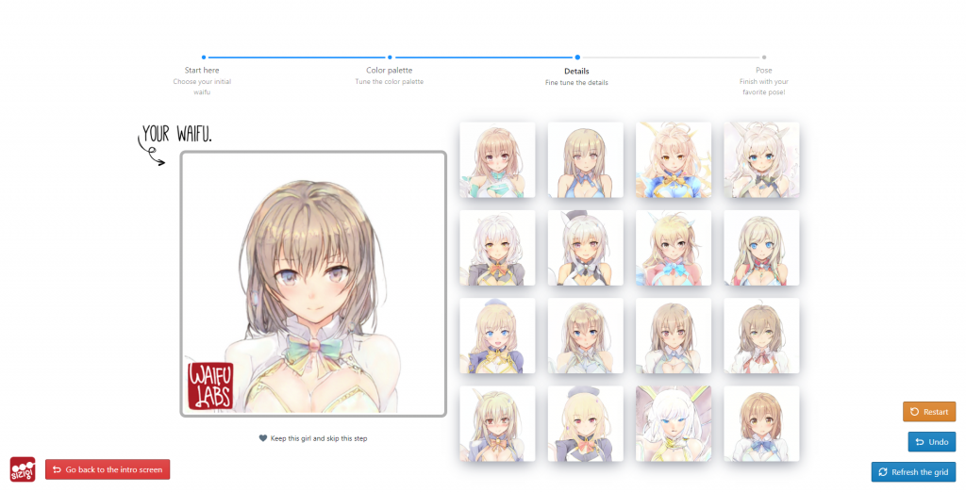Select the large current waifu portrait
The image size is (966, 492).
pyautogui.click(x=313, y=284)
